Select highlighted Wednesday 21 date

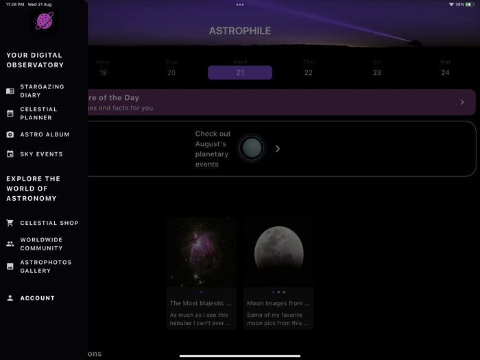click(240, 73)
